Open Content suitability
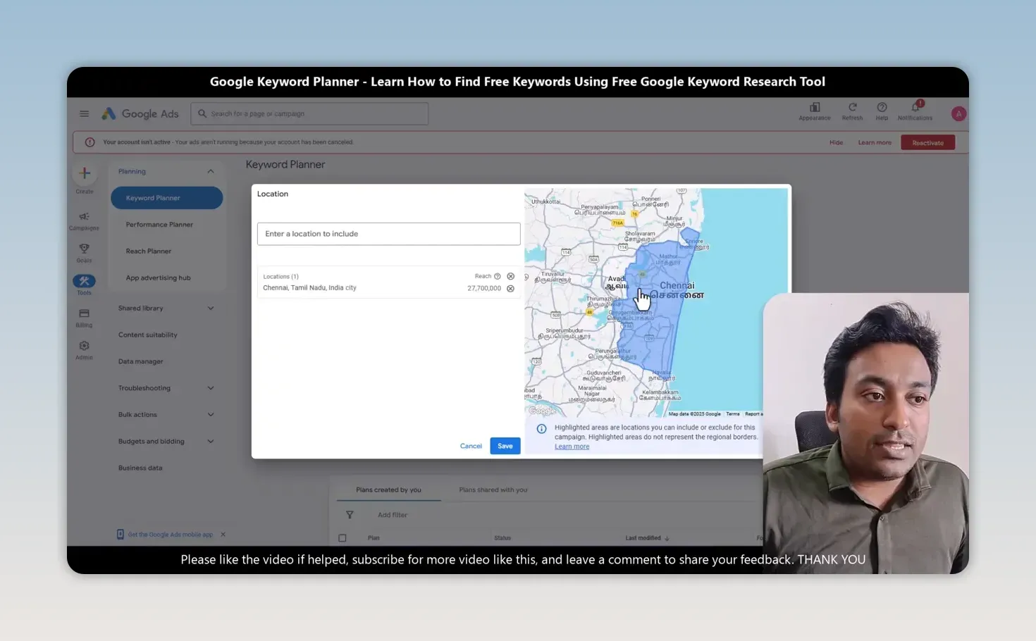Image resolution: width=1036 pixels, height=641 pixels. [x=148, y=335]
